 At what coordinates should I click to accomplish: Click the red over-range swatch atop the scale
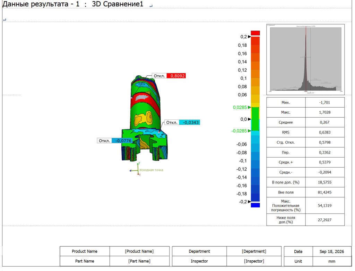point(255,33)
